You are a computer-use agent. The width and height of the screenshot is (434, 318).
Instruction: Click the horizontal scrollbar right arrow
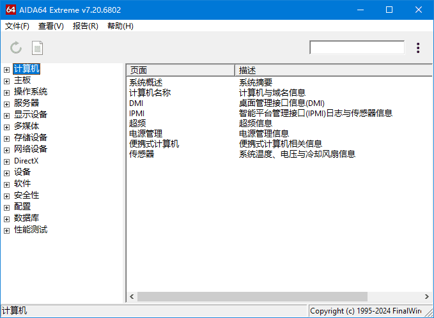click(x=427, y=296)
